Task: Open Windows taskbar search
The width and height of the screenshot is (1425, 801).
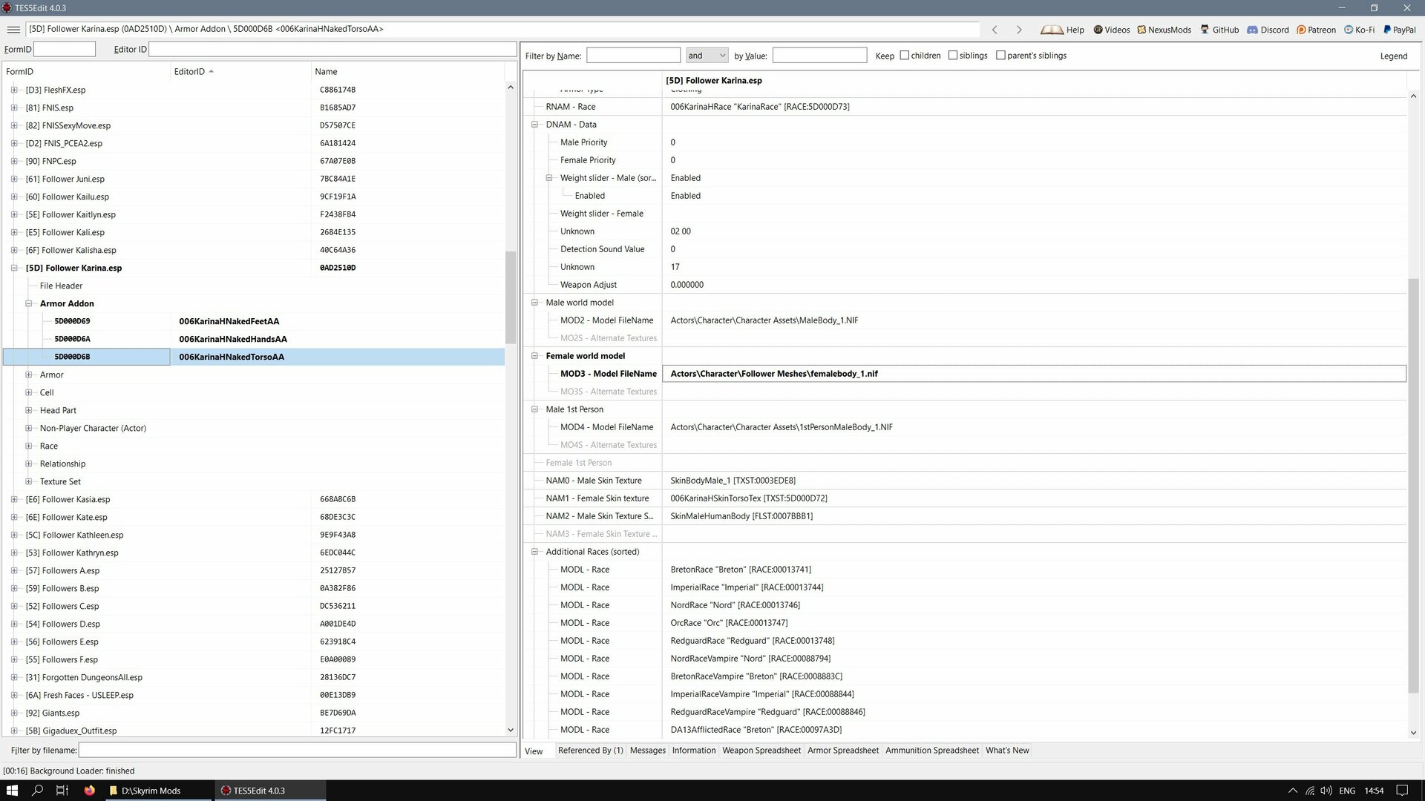Action: coord(37,791)
